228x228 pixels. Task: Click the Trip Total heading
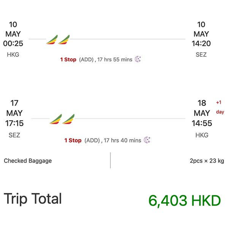(33, 199)
